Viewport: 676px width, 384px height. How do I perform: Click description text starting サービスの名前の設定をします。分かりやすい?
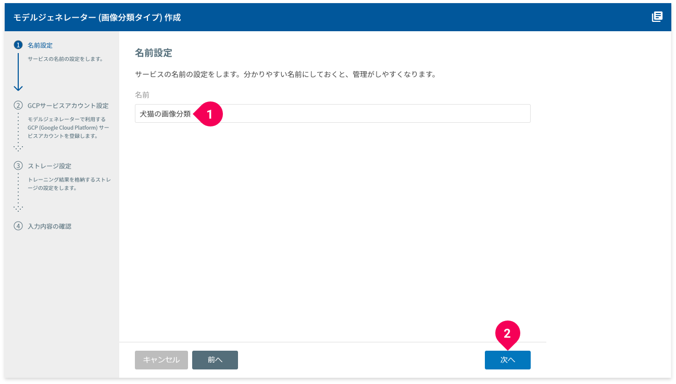point(285,74)
